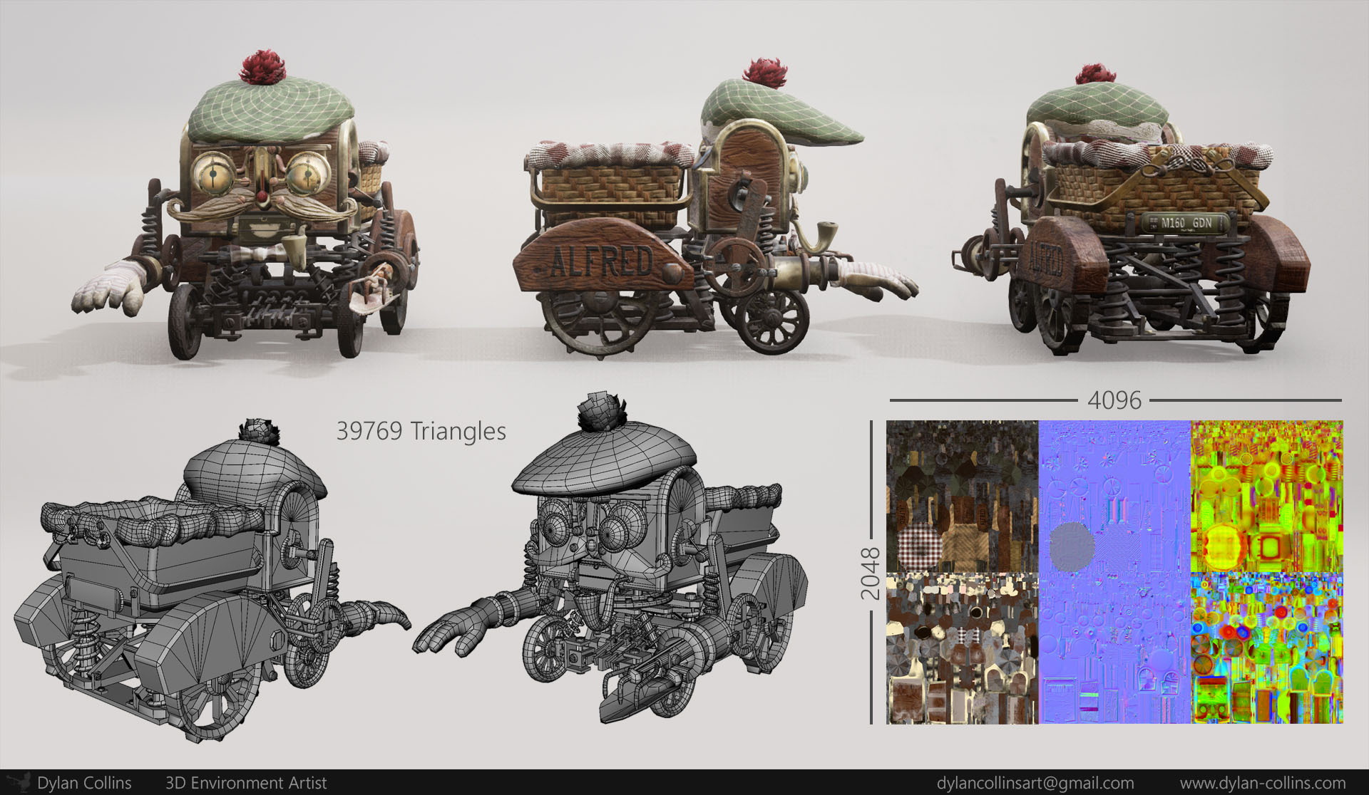Click the 4096 width dimension label
Viewport: 1369px width, 795px height.
pos(1114,400)
